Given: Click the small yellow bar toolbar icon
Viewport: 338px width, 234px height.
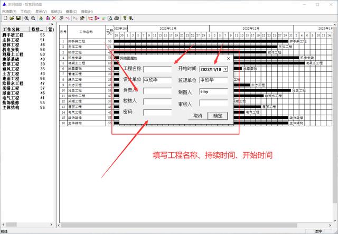Looking at the screenshot, I should pos(104,18).
